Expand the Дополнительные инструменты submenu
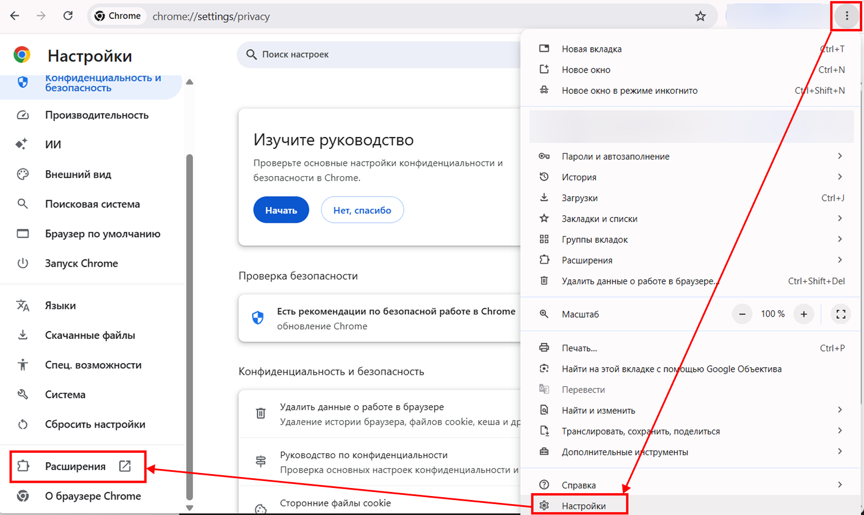Image resolution: width=864 pixels, height=515 pixels. (840, 451)
